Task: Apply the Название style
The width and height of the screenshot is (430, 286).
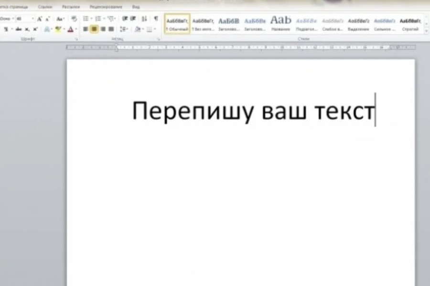Action: coord(280,24)
